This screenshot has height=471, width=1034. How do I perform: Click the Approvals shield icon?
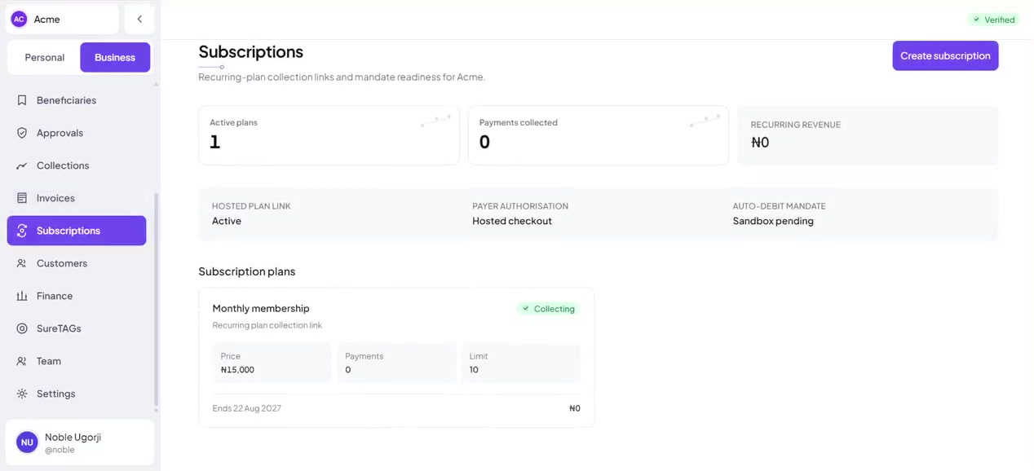(22, 133)
